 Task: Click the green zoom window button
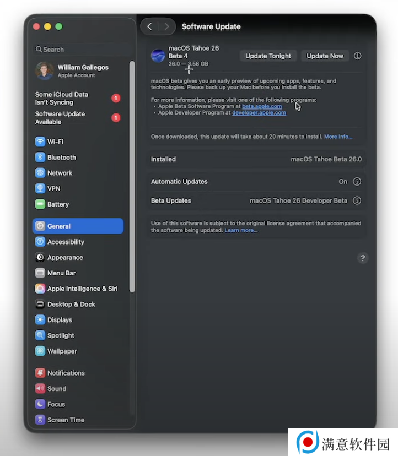pyautogui.click(x=59, y=27)
